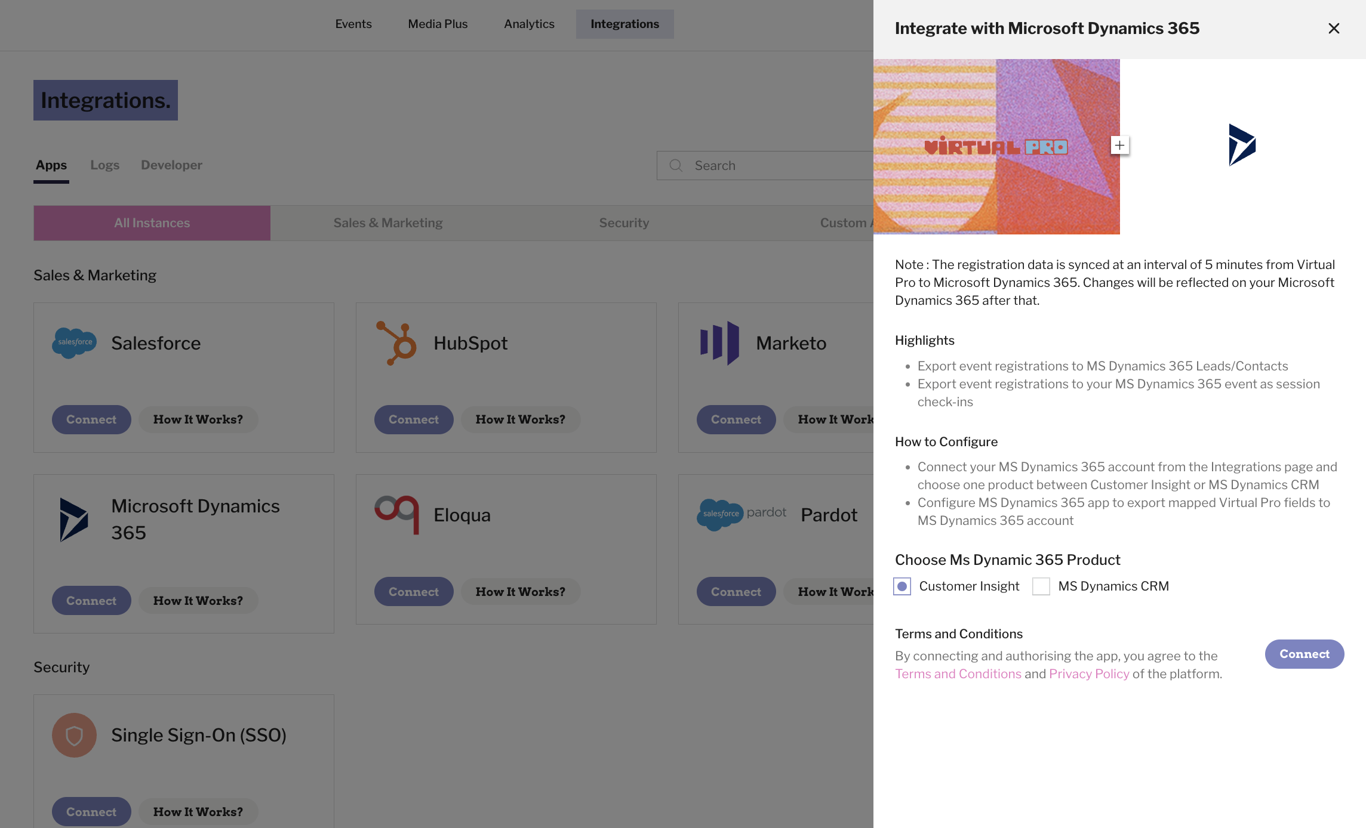
Task: Click the plus icon between the logos
Action: coord(1120,145)
